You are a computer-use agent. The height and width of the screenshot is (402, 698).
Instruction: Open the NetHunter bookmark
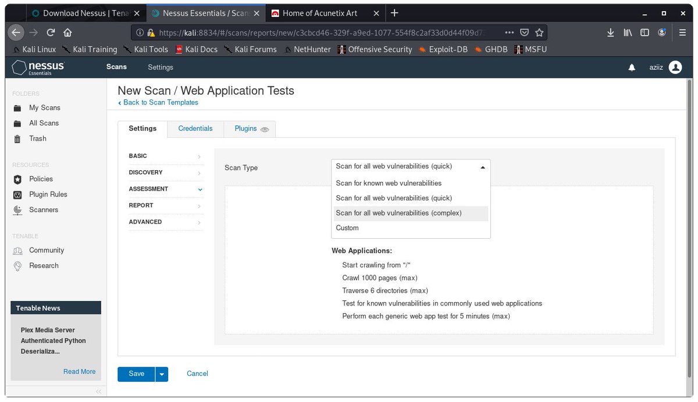click(x=308, y=49)
